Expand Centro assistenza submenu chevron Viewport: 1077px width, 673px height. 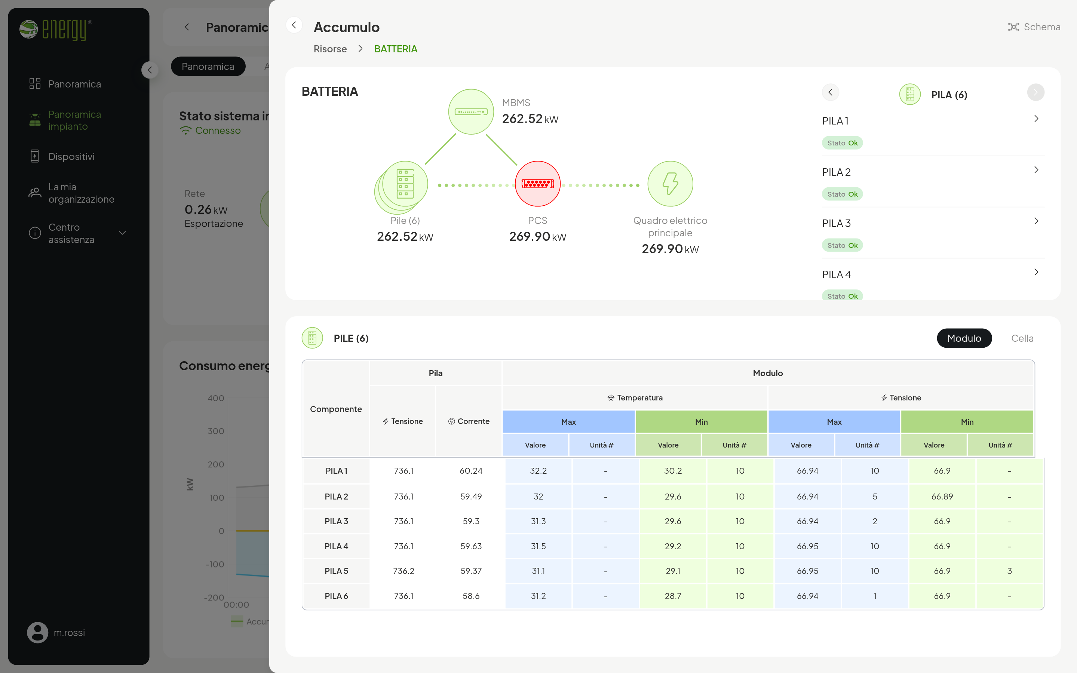[122, 233]
